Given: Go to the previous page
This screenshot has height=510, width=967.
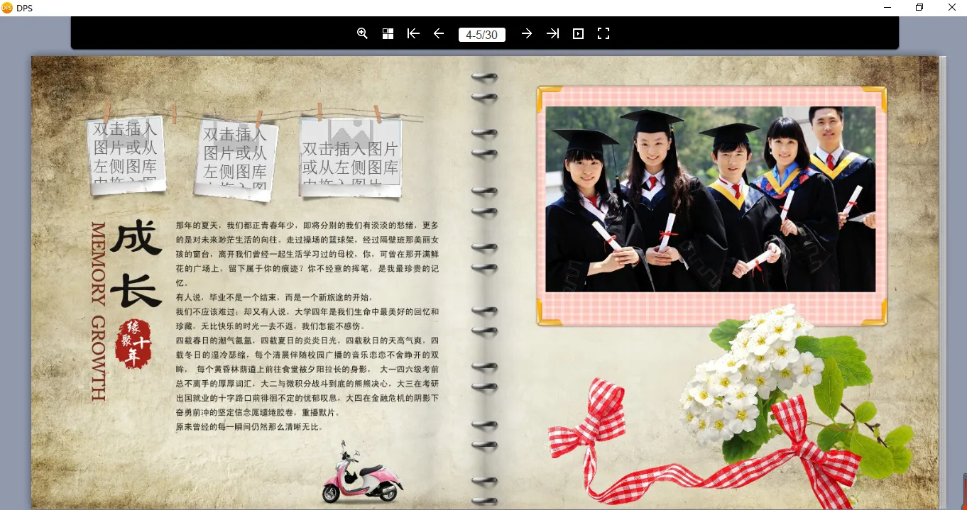Looking at the screenshot, I should click(x=439, y=33).
